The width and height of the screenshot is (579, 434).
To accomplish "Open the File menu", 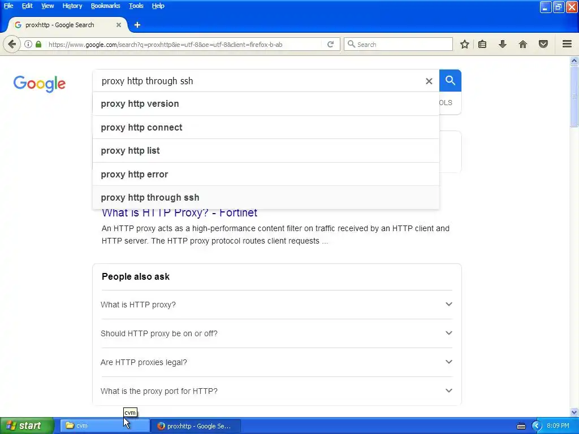I will pos(8,6).
